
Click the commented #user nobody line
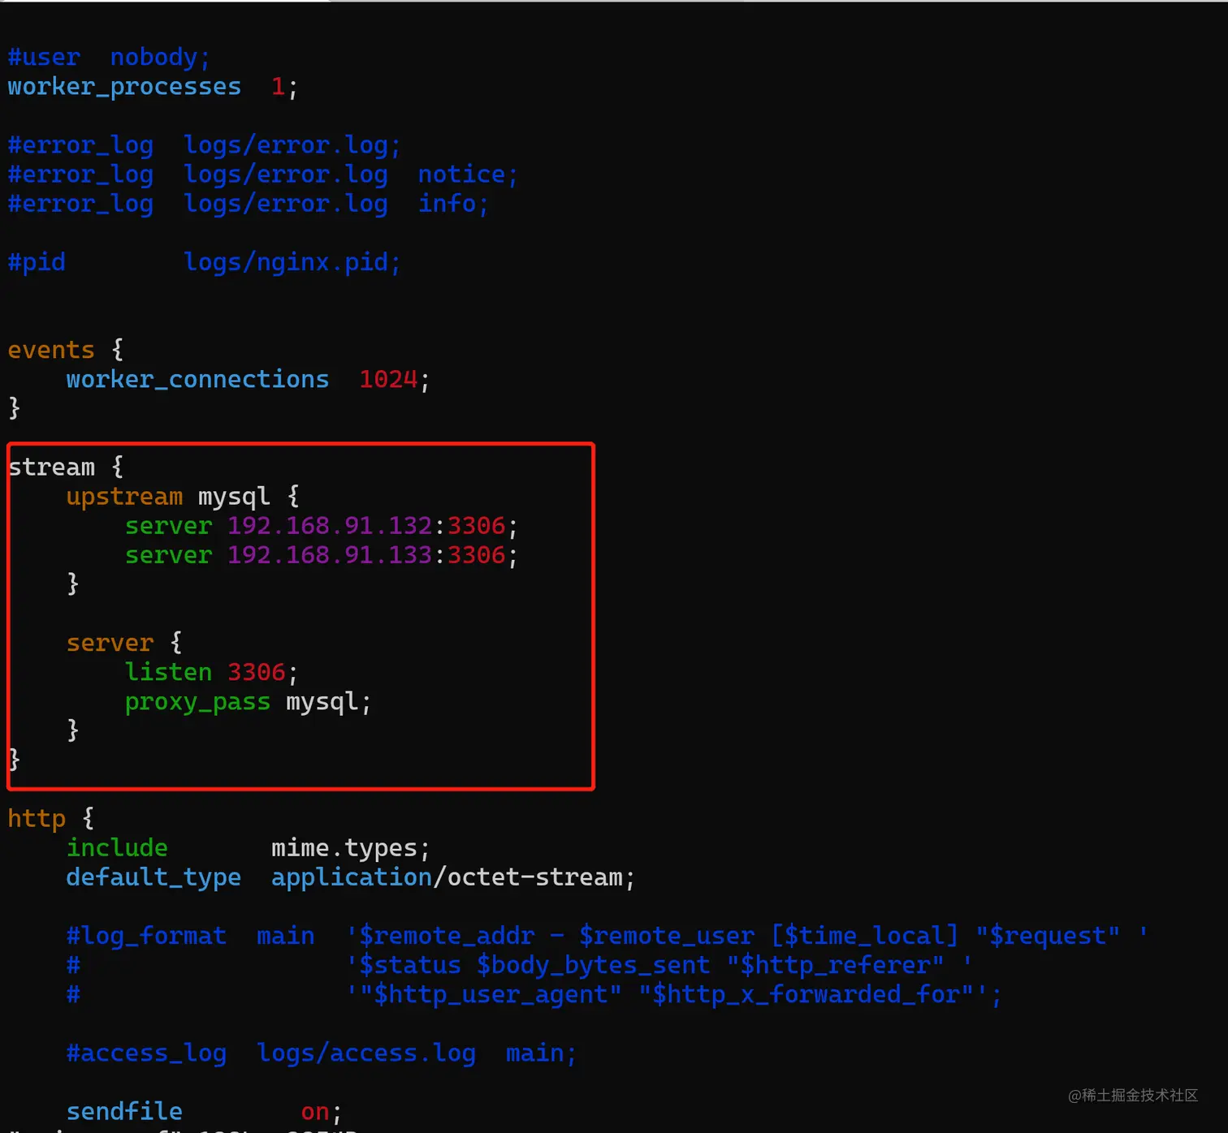[x=106, y=56]
